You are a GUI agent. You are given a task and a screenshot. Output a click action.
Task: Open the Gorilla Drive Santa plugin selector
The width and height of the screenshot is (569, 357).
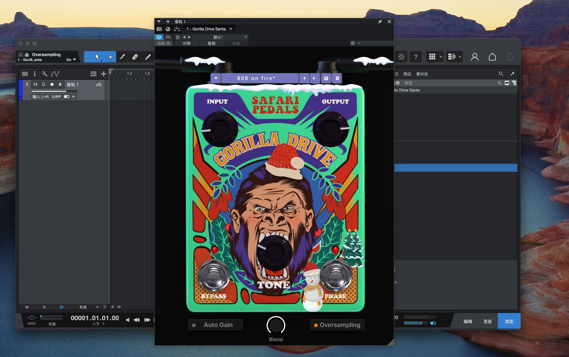(x=209, y=29)
